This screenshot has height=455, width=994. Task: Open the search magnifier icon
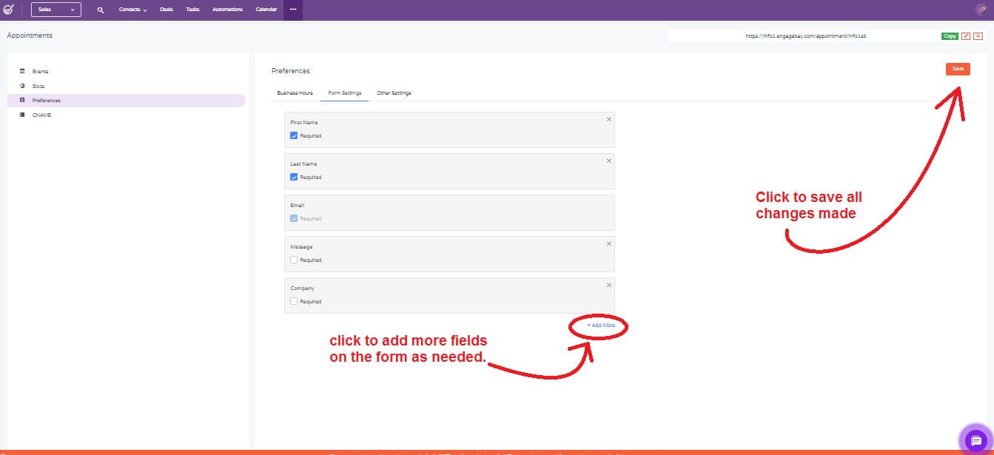coord(101,10)
